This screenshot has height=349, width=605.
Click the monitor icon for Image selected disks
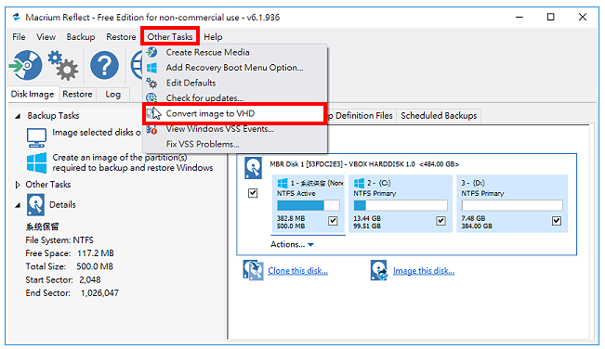(x=36, y=138)
